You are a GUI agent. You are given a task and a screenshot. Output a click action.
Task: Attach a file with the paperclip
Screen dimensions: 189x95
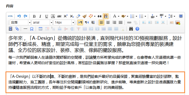17,29
